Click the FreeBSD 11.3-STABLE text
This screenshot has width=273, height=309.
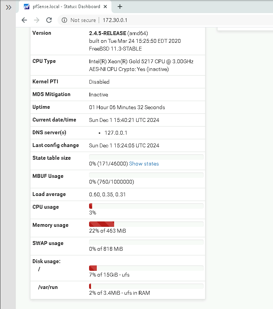click(x=115, y=49)
